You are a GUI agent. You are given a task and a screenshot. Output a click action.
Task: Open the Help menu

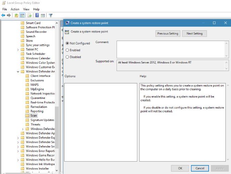pyautogui.click(x=36, y=9)
